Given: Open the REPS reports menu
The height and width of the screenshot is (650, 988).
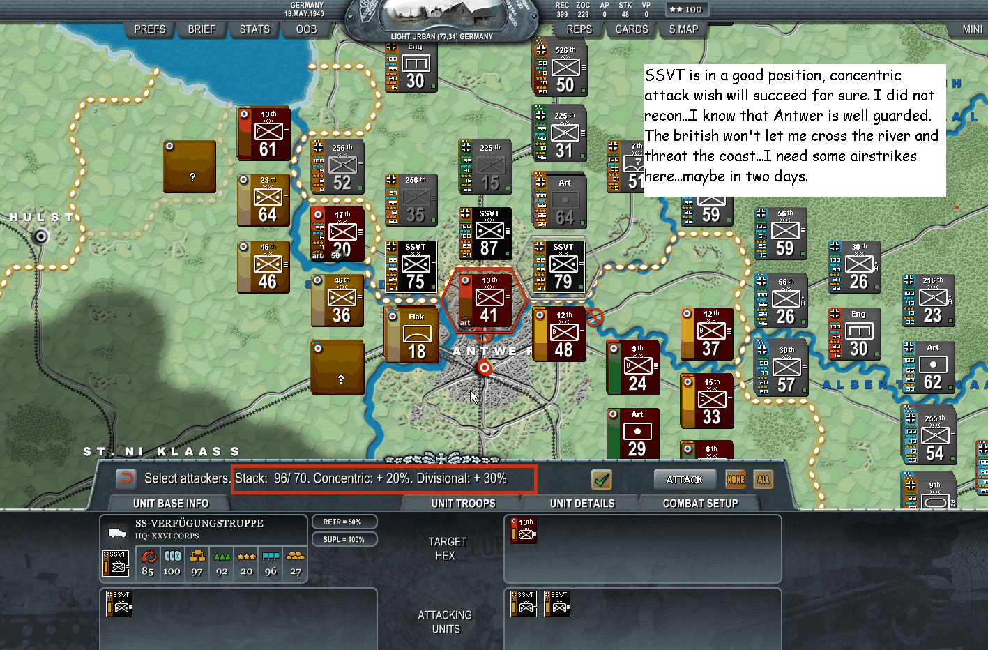Looking at the screenshot, I should click(x=579, y=29).
